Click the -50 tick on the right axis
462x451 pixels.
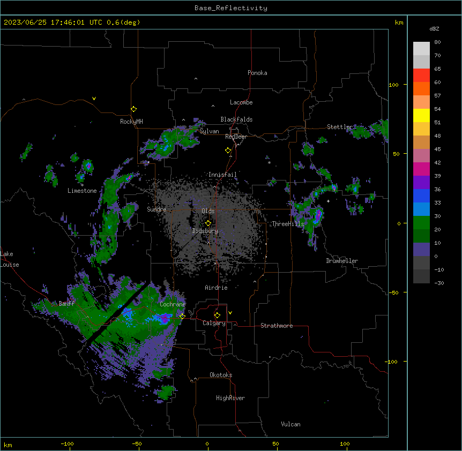click(x=393, y=292)
